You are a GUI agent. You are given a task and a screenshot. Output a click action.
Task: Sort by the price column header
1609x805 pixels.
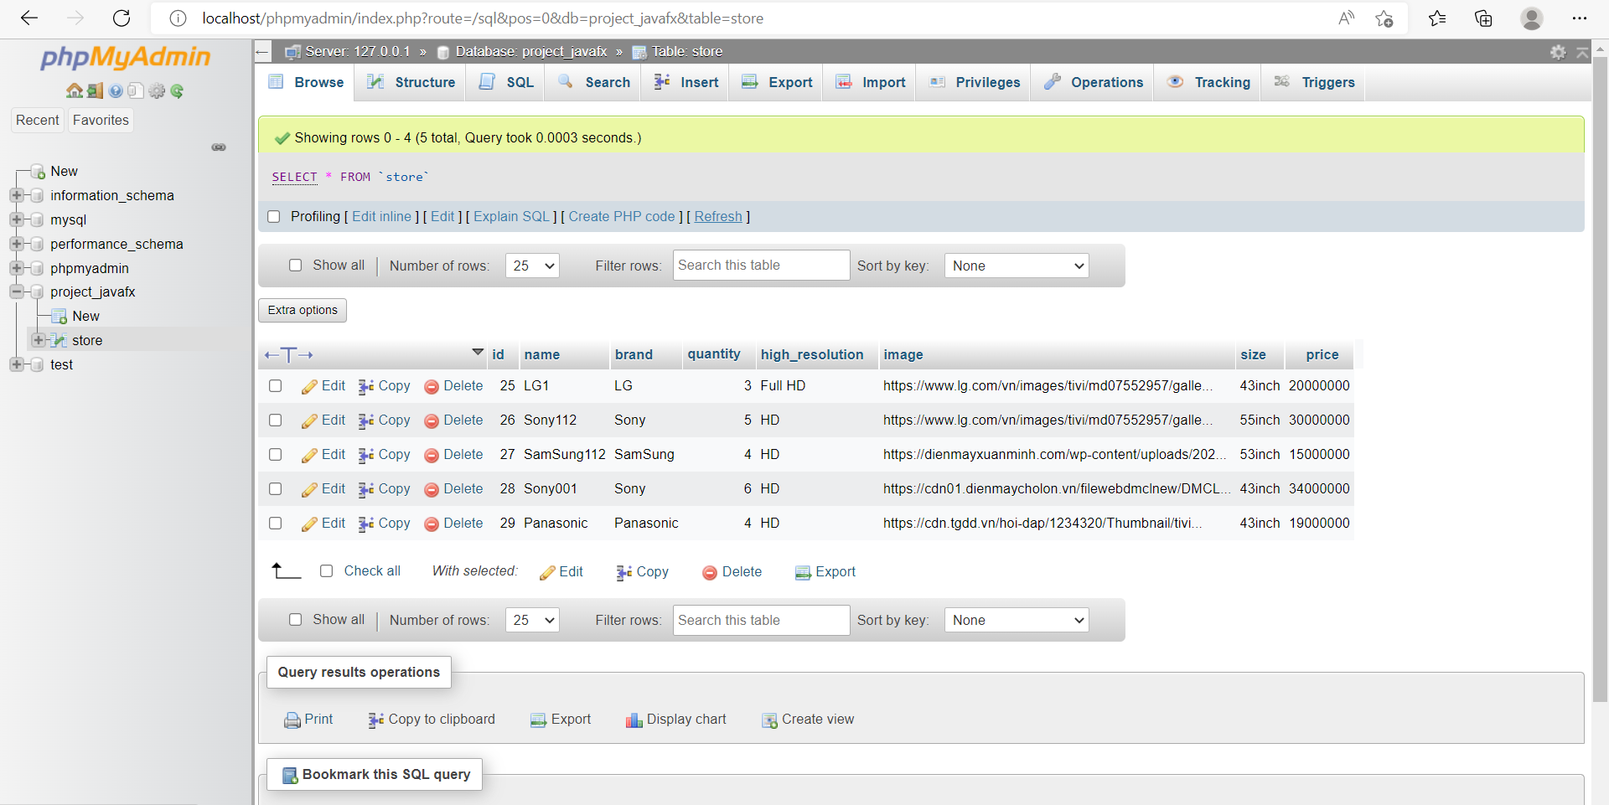(x=1322, y=354)
